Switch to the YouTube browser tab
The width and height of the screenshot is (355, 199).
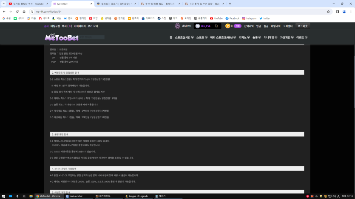[x=26, y=3]
